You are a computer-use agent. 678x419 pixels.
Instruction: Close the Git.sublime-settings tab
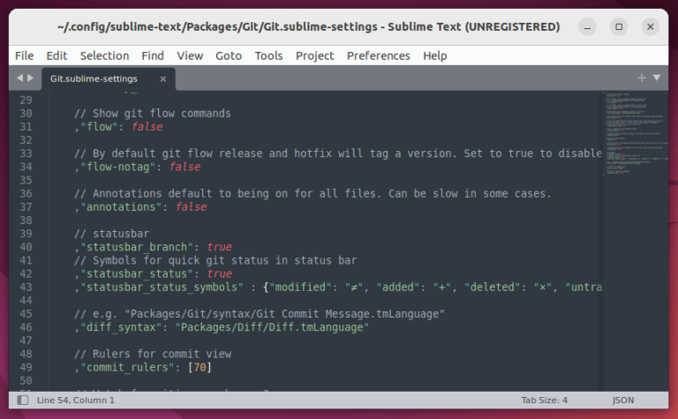click(162, 79)
